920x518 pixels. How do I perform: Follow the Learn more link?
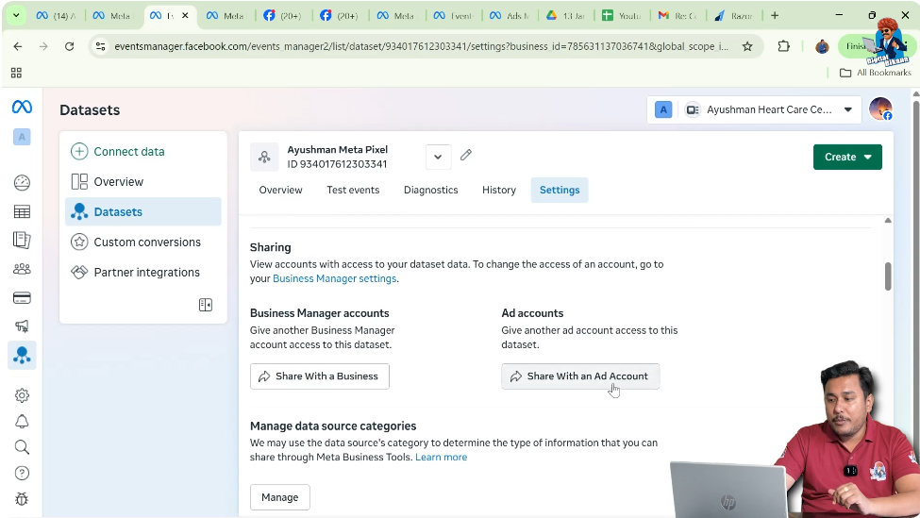[442, 457]
